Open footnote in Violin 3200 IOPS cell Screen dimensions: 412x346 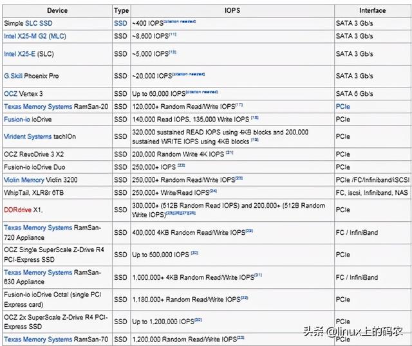click(239, 179)
